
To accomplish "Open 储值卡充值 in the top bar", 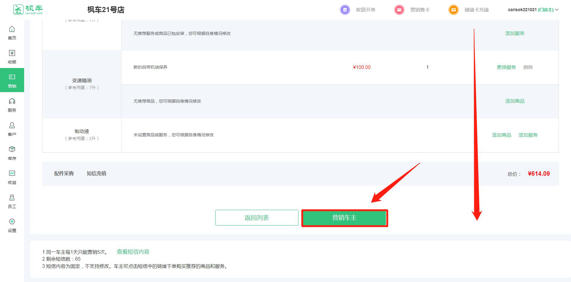I will pyautogui.click(x=477, y=10).
